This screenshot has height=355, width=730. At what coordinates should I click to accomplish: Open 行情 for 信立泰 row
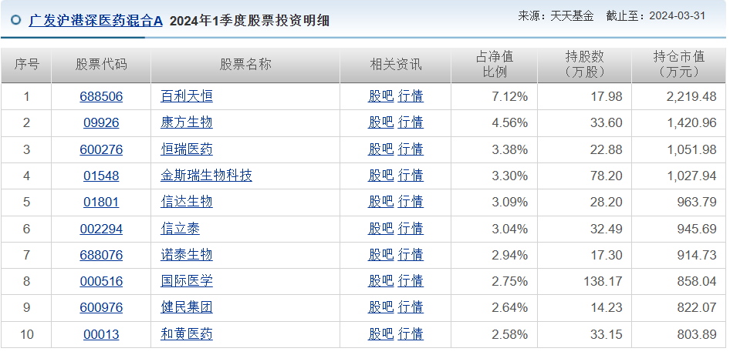[411, 229]
